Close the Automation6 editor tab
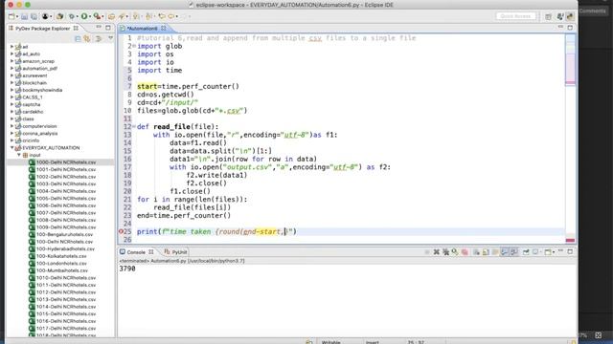Viewport: 613px width, 344px height. coord(164,28)
